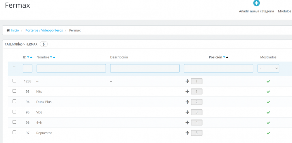Viewport: 292px width, 143px height.
Task: Click ID value 1288
Action: 27,81
